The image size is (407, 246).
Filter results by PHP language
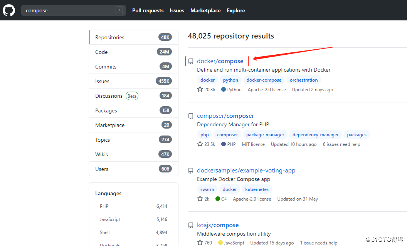click(x=104, y=206)
